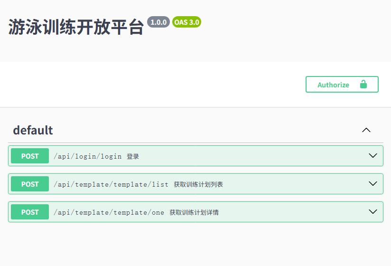391x266 pixels.
Task: Click the POST badge for template/list
Action: [x=30, y=184]
